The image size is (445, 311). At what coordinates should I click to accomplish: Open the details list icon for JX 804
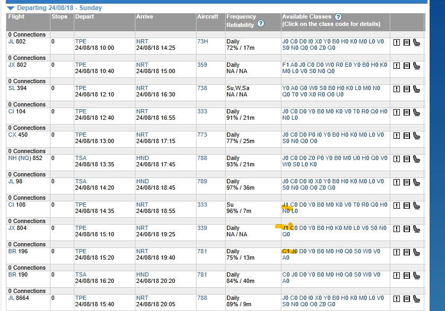[406, 229]
